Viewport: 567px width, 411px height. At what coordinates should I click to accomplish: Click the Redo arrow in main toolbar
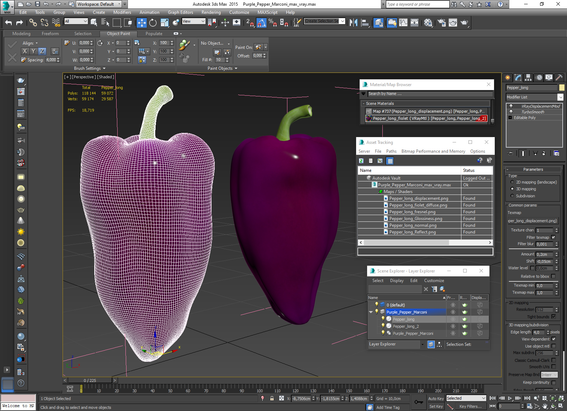pyautogui.click(x=19, y=23)
